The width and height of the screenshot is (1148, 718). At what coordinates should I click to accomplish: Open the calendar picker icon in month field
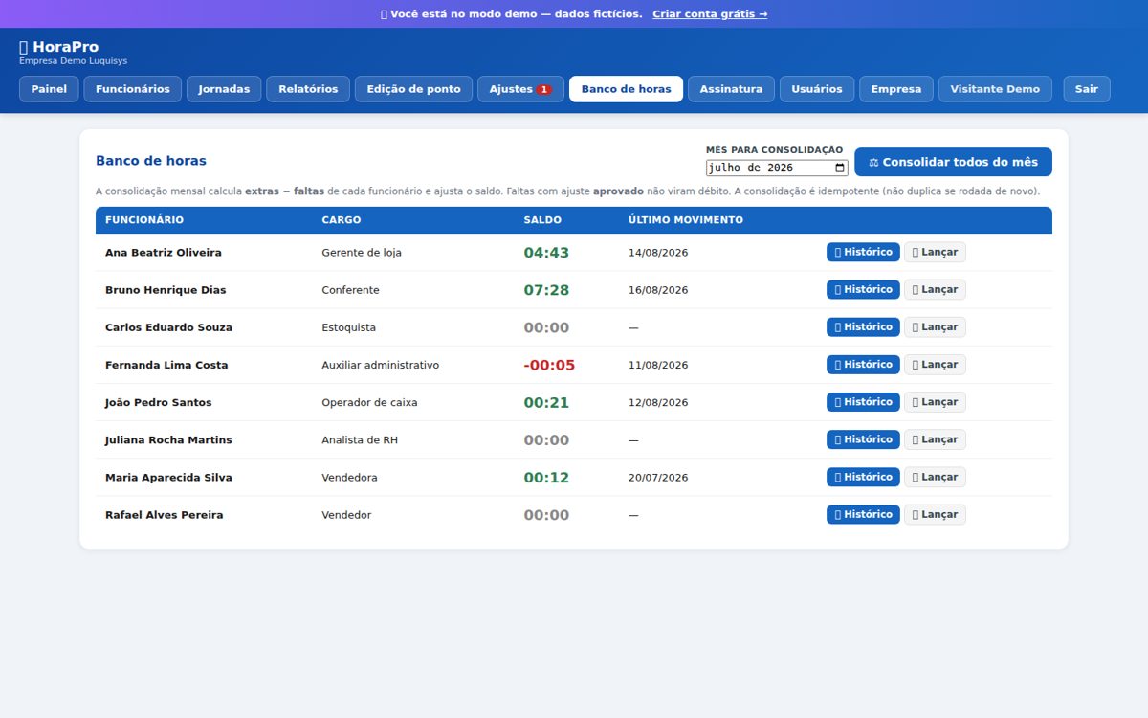pos(840,168)
